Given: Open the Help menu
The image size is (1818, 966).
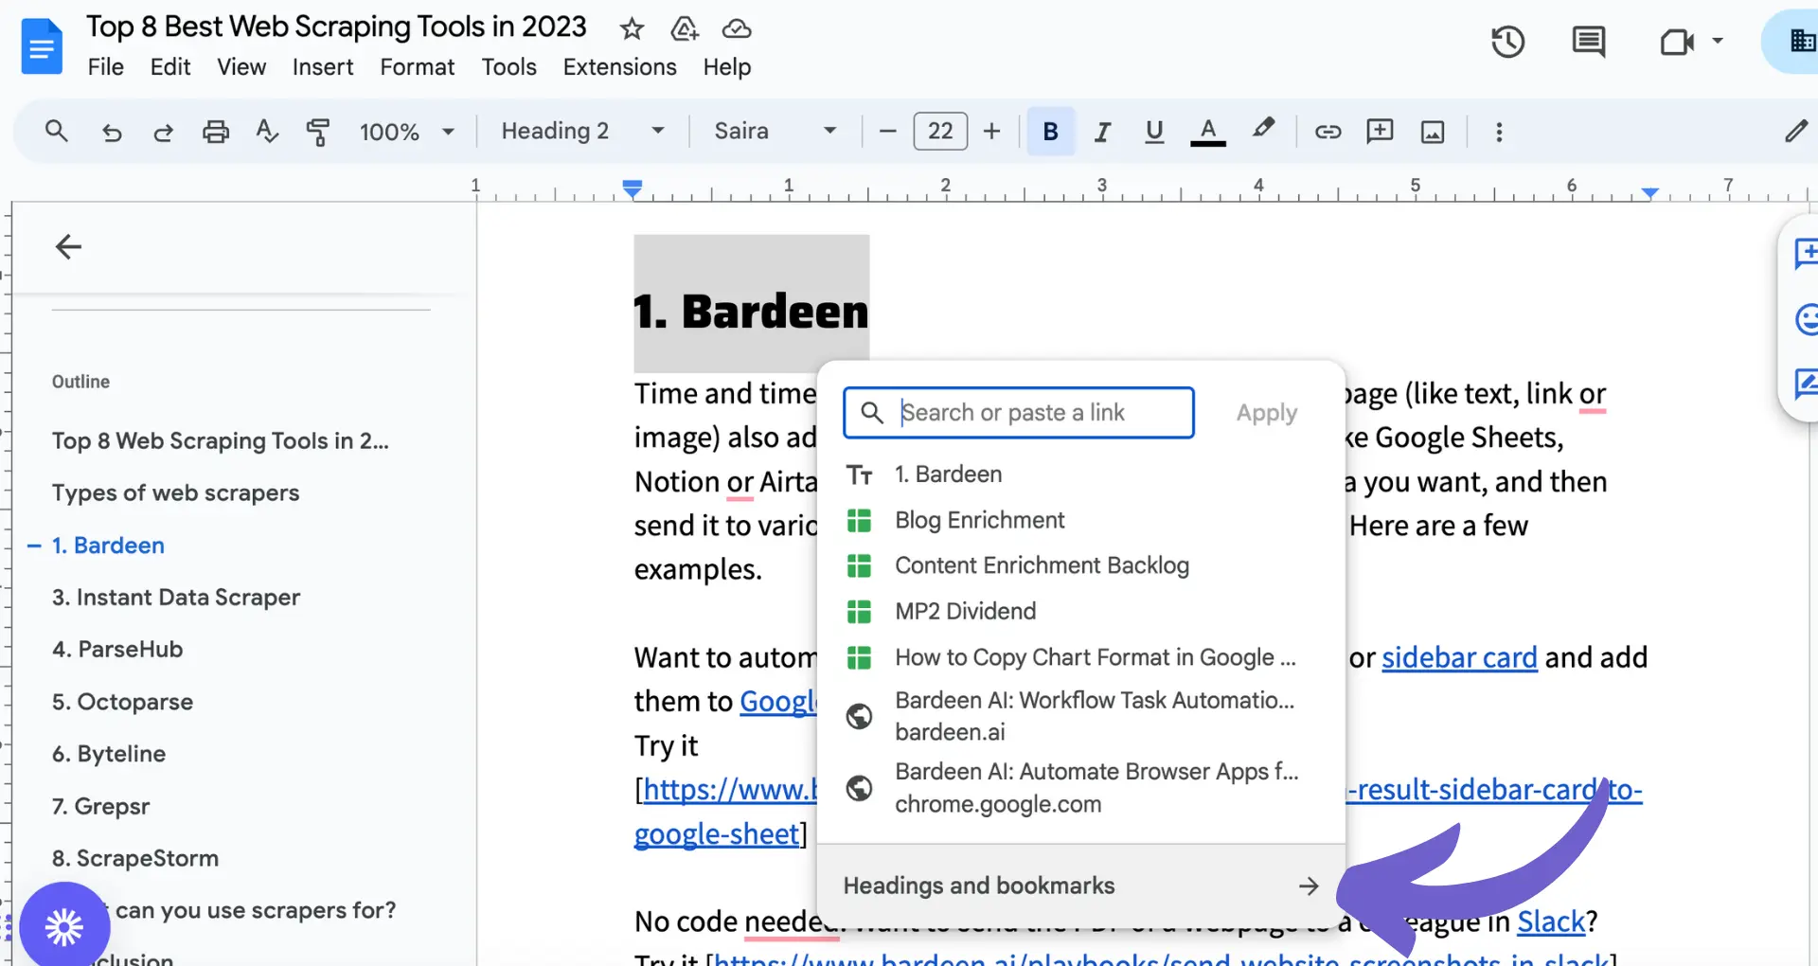Looking at the screenshot, I should pos(727,67).
